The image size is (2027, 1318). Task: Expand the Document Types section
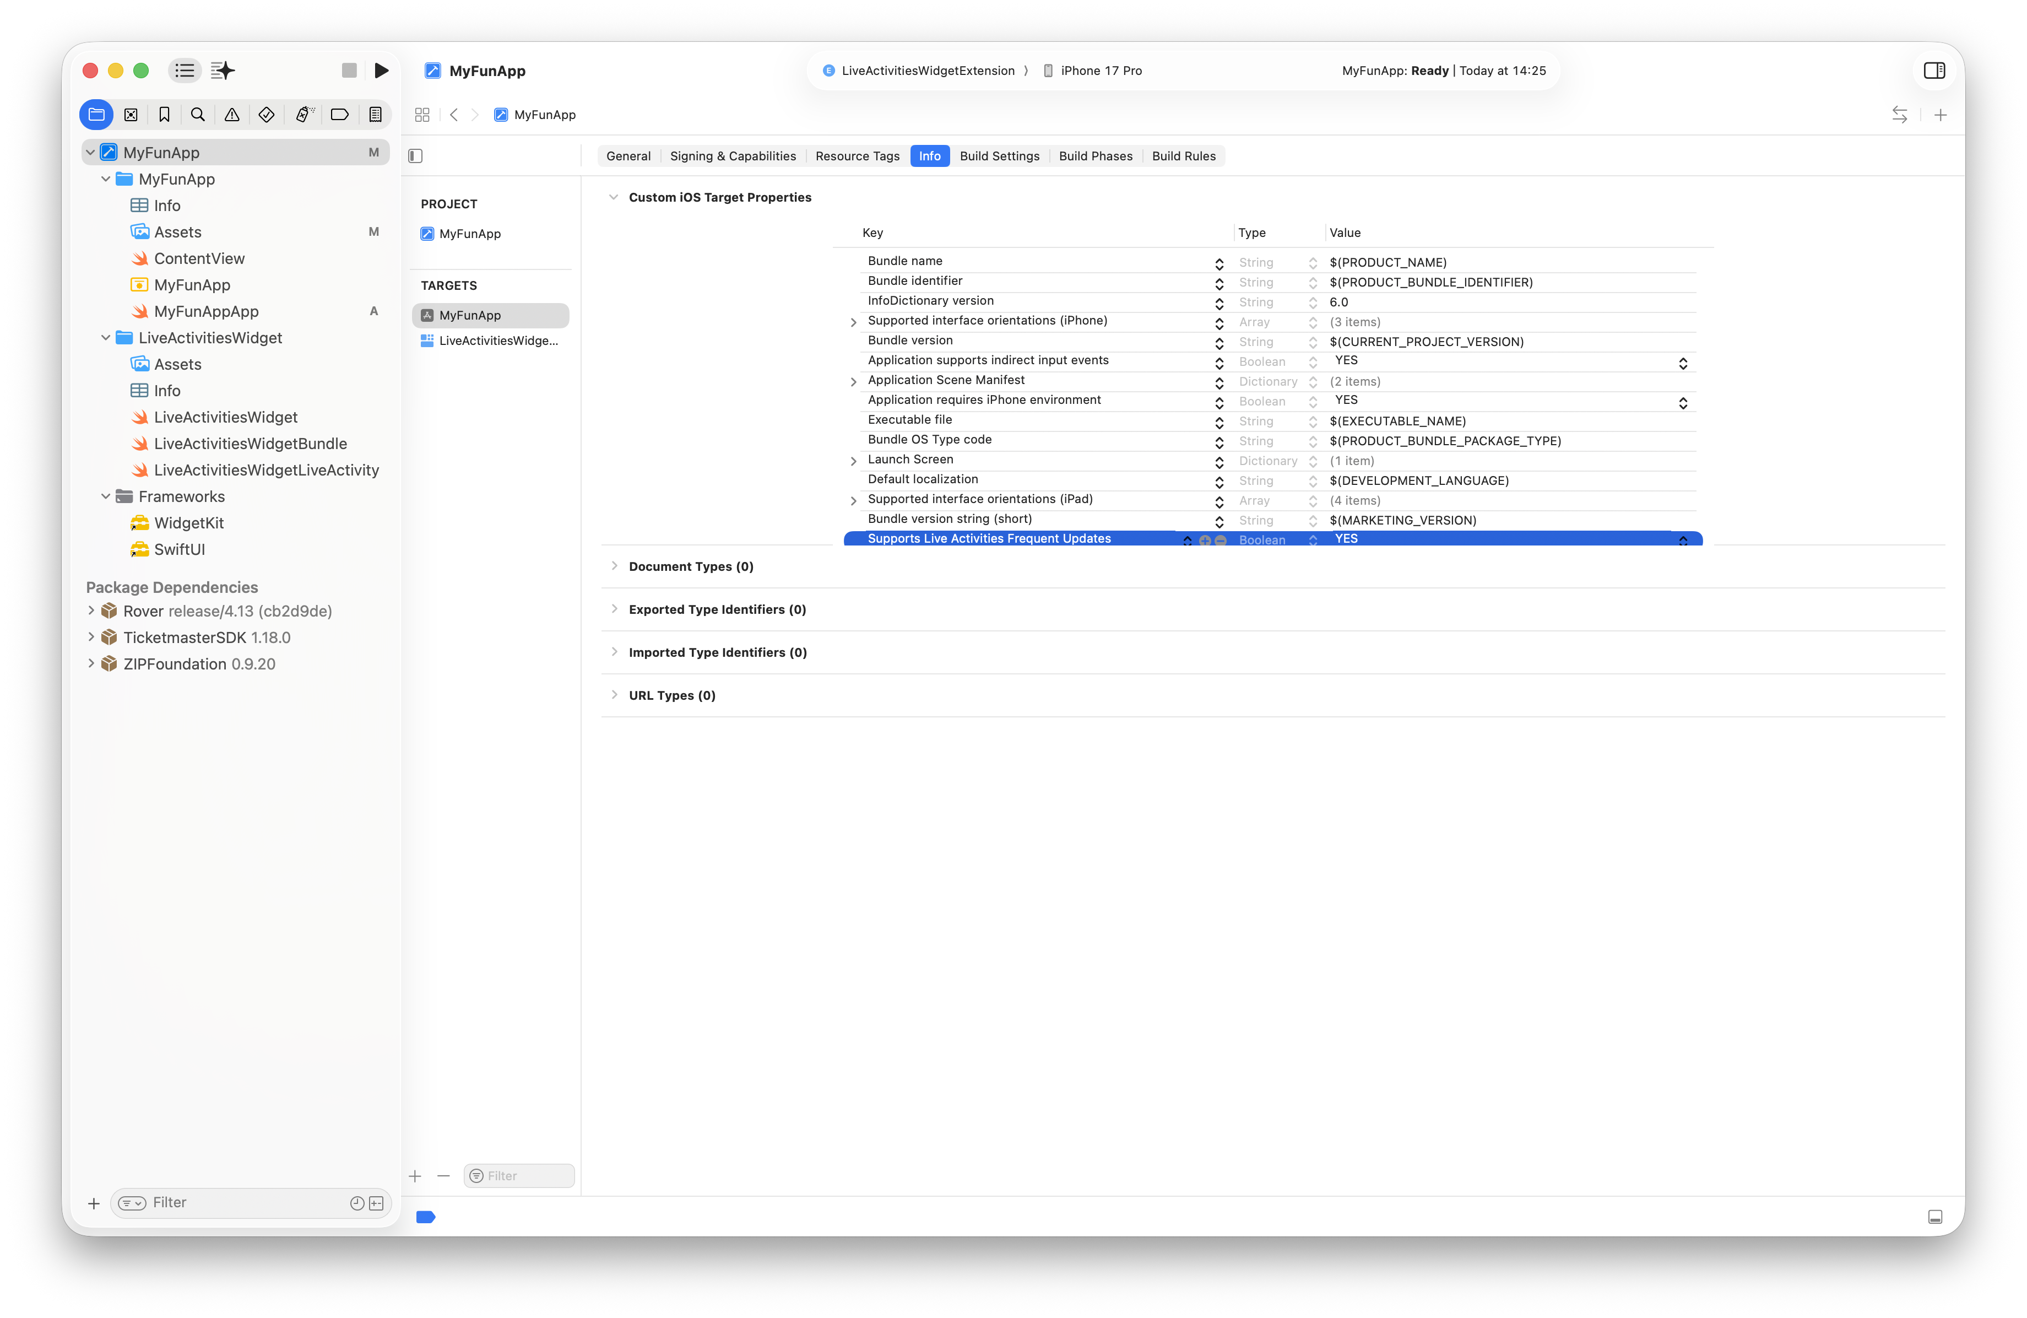tap(615, 566)
